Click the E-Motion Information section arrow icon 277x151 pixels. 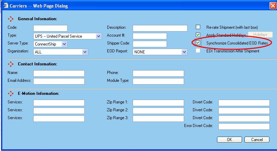10,93
